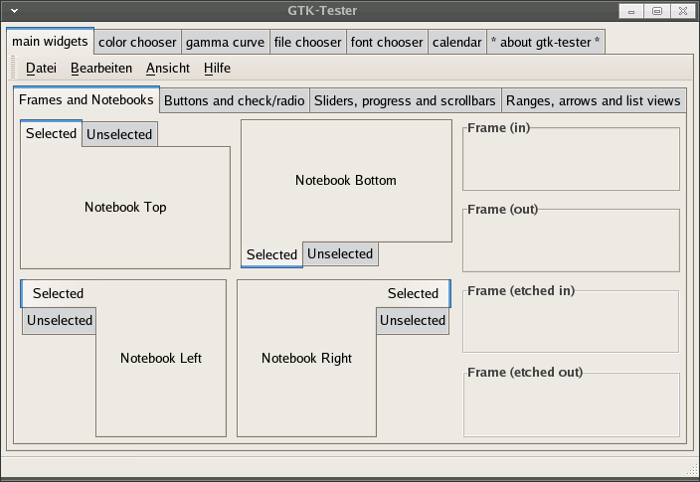Go to the file chooser tab

(307, 43)
